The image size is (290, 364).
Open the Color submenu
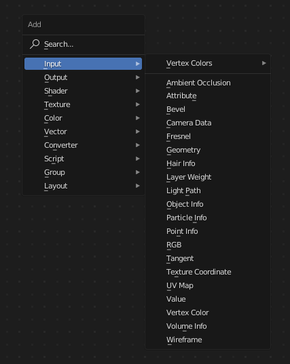coord(84,118)
